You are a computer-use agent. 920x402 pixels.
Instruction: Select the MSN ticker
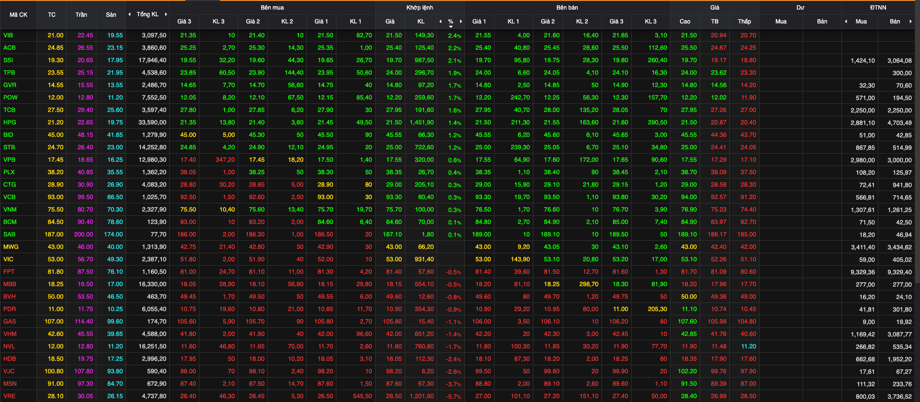click(10, 384)
